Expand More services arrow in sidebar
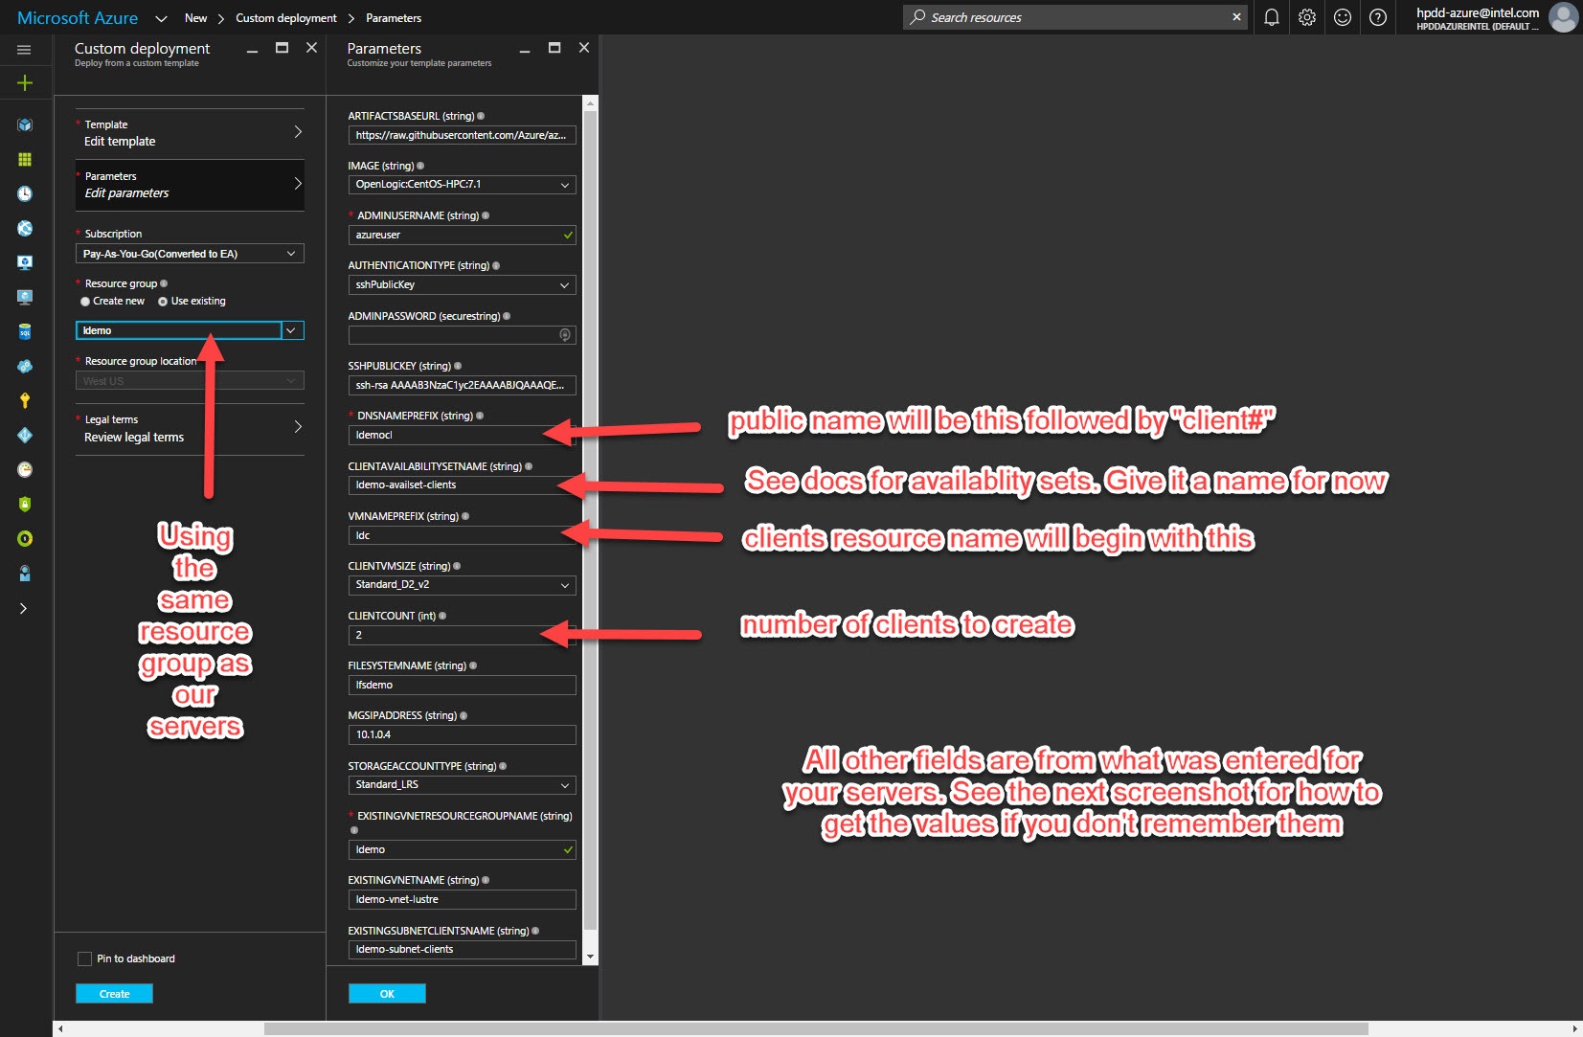This screenshot has height=1037, width=1583. [23, 608]
